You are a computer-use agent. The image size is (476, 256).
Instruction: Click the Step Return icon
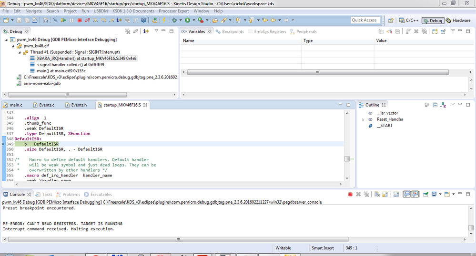111,20
